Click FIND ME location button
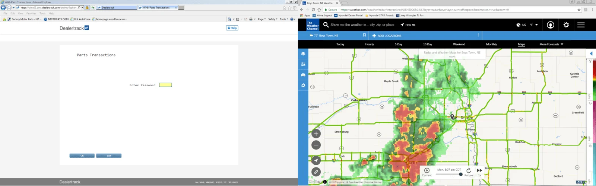The width and height of the screenshot is (596, 186). point(408,25)
